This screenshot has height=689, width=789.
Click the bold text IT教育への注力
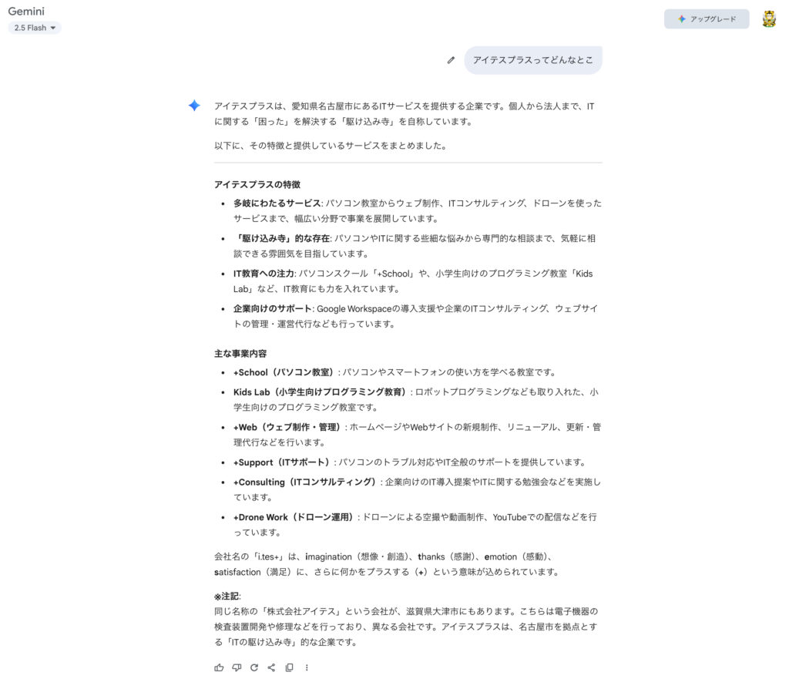click(x=264, y=274)
